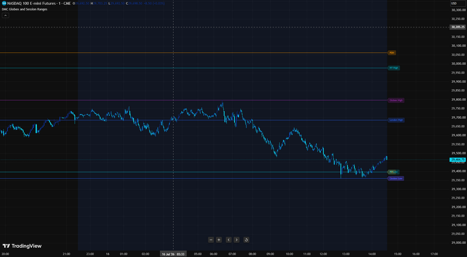467x257 pixels.
Task: Reset the chart view
Action: (246, 240)
